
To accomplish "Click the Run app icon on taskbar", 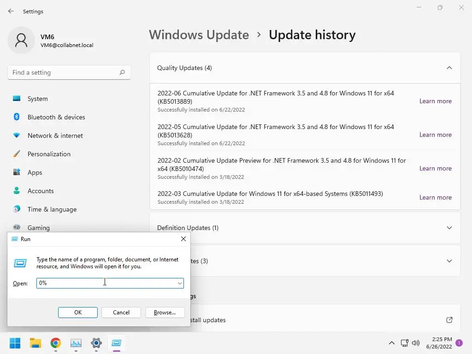I will (117, 343).
